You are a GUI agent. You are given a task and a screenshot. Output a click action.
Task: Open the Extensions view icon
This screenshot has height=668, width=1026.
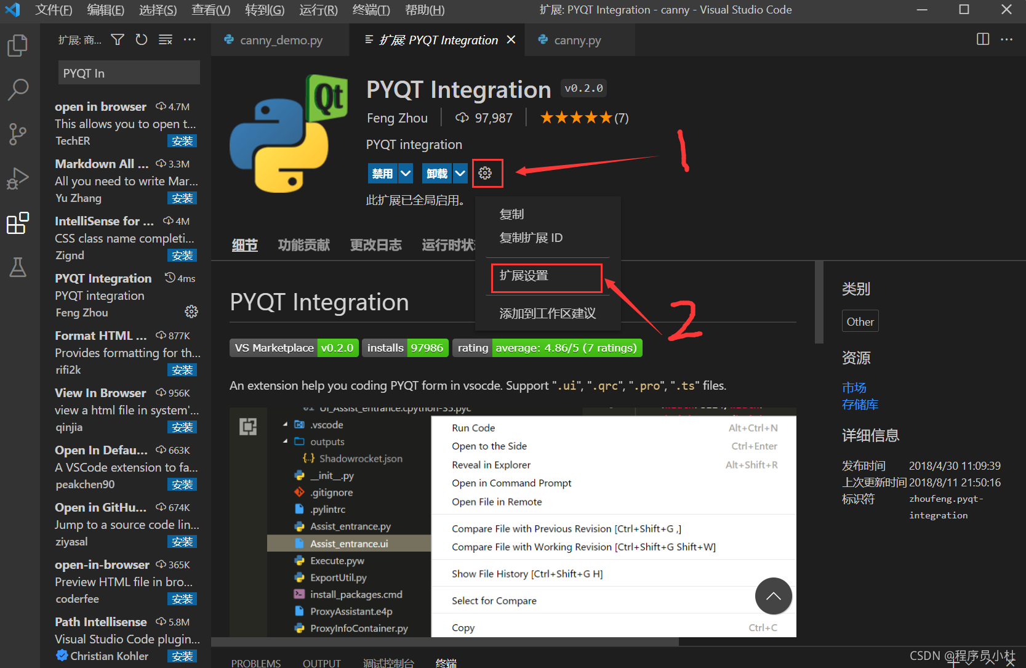click(x=17, y=223)
